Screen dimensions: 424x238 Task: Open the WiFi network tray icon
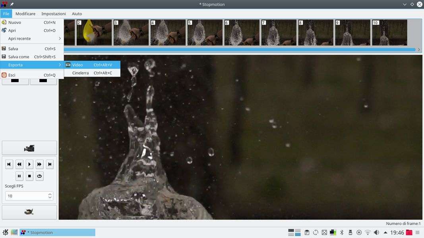(x=368, y=232)
